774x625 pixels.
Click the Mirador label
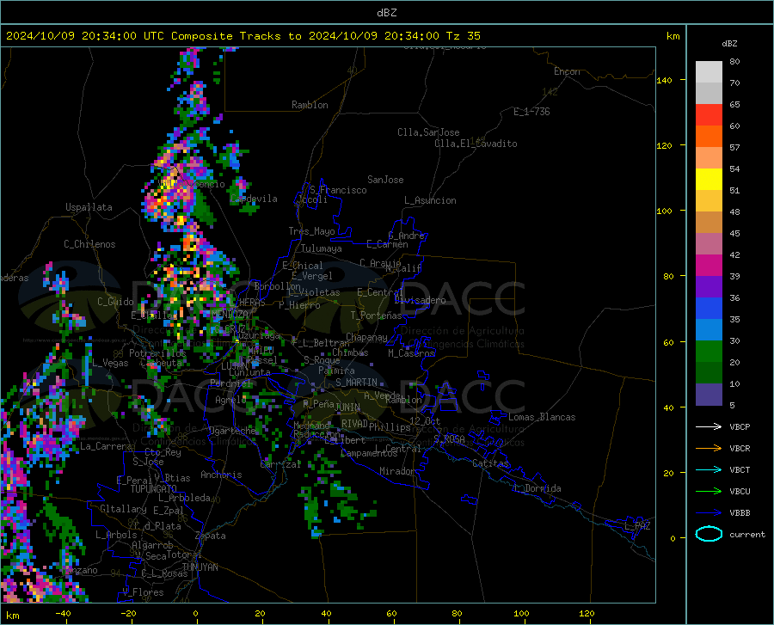pyautogui.click(x=396, y=471)
